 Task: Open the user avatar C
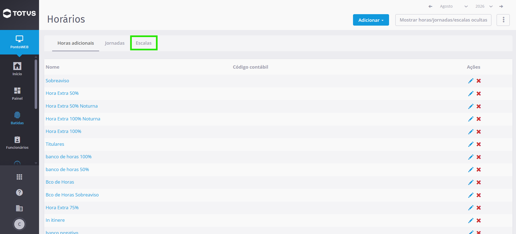19,224
